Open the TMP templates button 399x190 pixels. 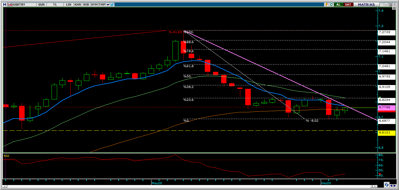point(102,4)
